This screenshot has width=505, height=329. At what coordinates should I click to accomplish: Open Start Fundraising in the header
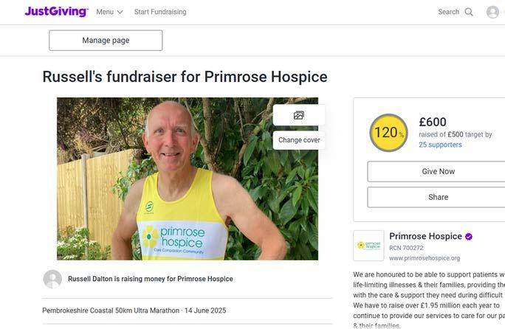160,12
